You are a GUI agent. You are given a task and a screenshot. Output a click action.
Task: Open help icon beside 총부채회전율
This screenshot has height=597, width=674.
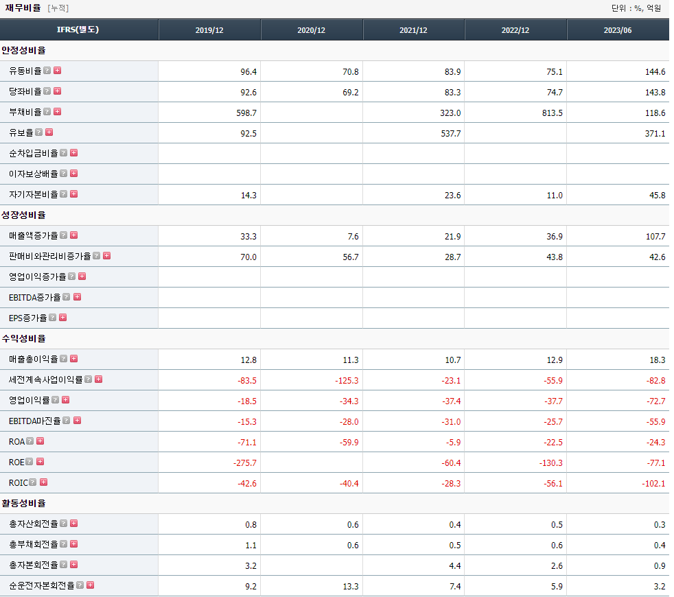click(x=64, y=544)
